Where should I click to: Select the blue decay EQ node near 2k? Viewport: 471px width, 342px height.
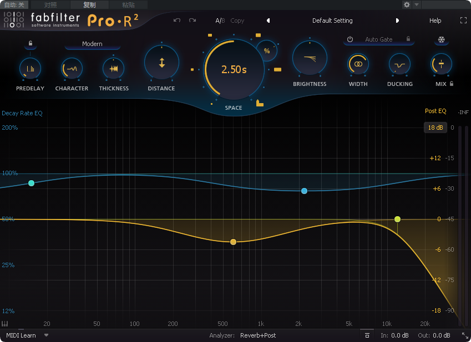pyautogui.click(x=304, y=191)
